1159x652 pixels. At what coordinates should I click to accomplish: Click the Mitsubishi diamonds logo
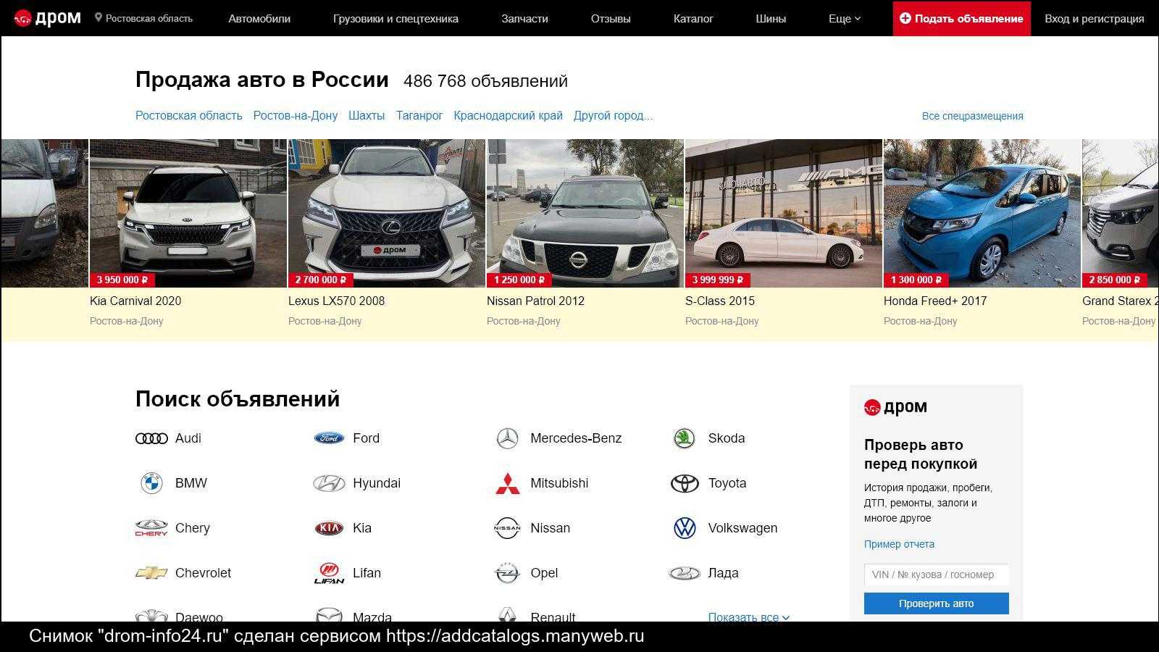pos(507,483)
